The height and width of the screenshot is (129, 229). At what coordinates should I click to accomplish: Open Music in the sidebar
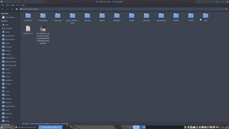[8, 43]
